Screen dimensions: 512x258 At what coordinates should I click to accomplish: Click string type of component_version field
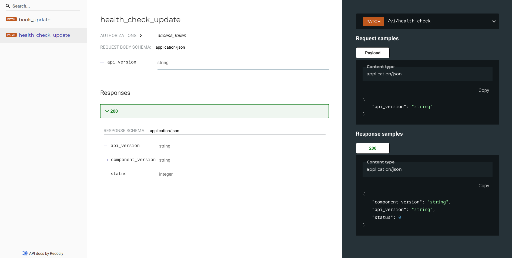tap(165, 160)
